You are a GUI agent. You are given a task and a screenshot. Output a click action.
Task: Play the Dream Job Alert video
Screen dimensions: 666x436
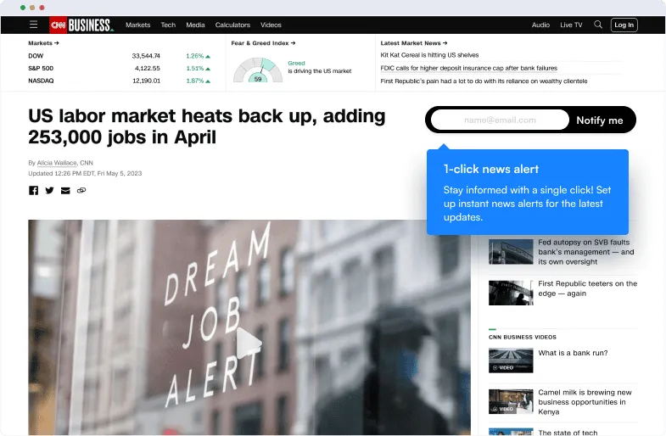coord(249,343)
